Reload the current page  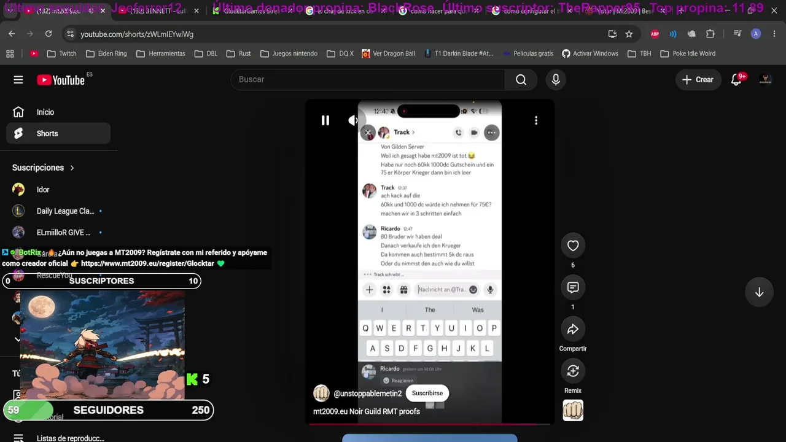[x=49, y=34]
